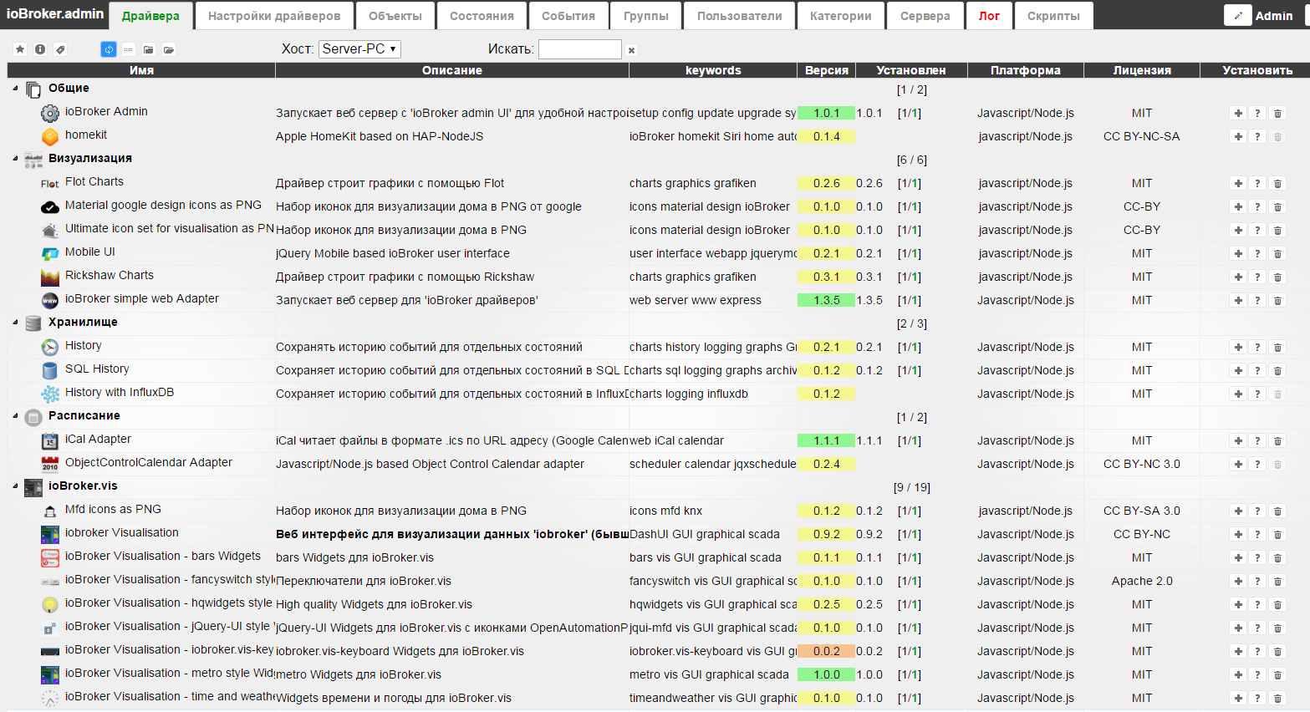The image size is (1310, 712).
Task: Click into the Искать search field
Action: (579, 49)
